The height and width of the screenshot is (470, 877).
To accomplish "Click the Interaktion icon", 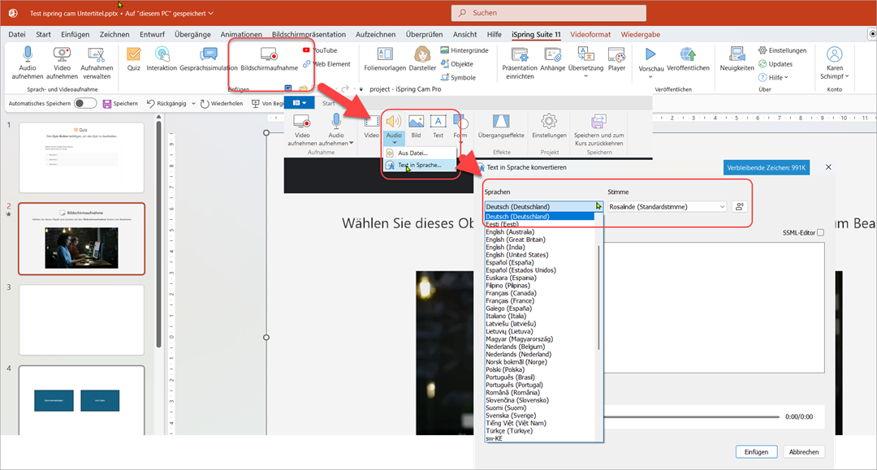I will 162,55.
